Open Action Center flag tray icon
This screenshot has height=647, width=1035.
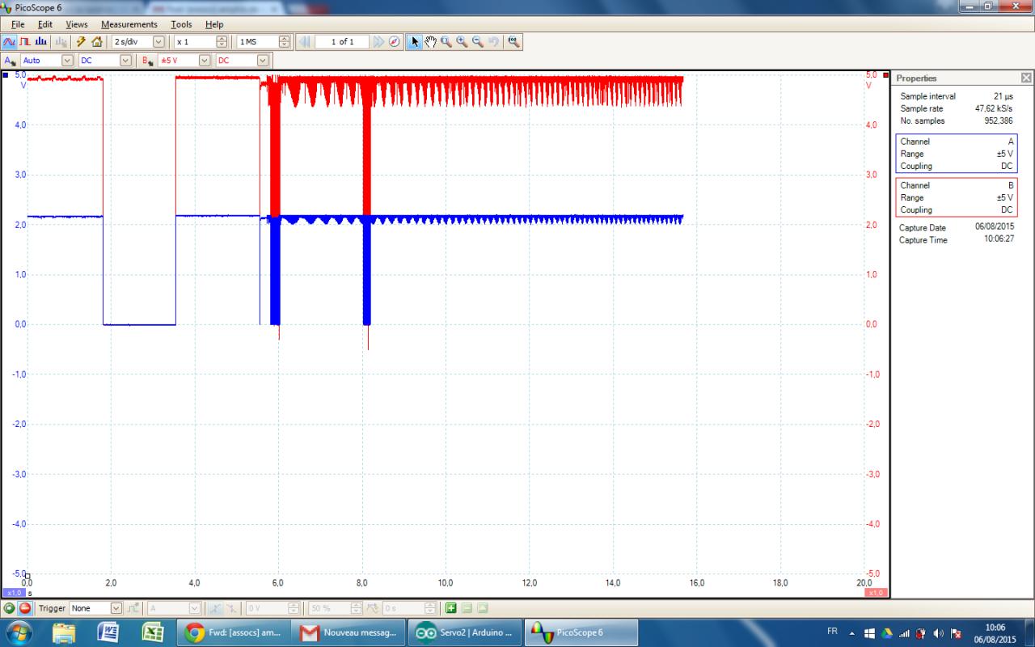tap(956, 632)
